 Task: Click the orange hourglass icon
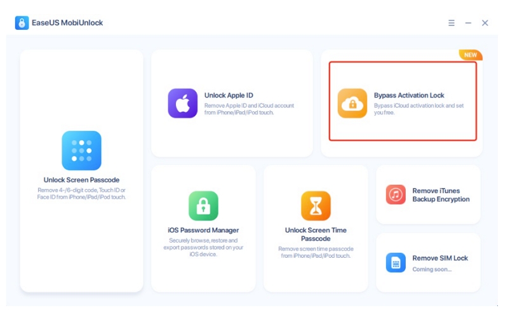pos(316,206)
